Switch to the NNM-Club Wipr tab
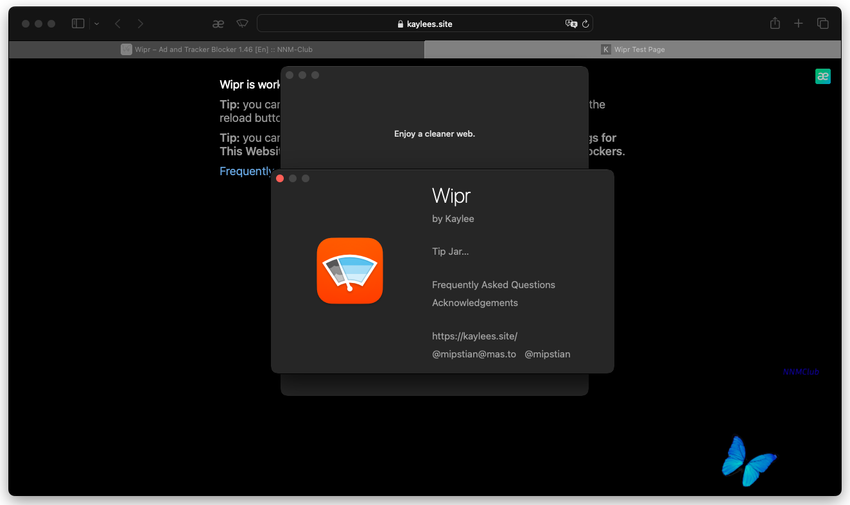 [216, 49]
